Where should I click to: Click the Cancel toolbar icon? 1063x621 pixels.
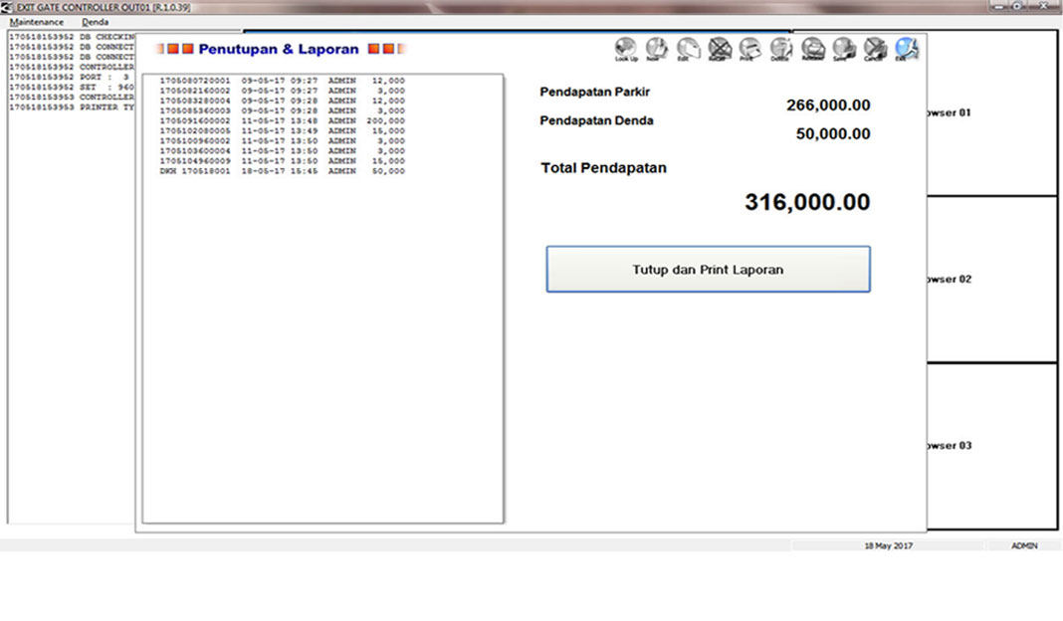[x=875, y=48]
